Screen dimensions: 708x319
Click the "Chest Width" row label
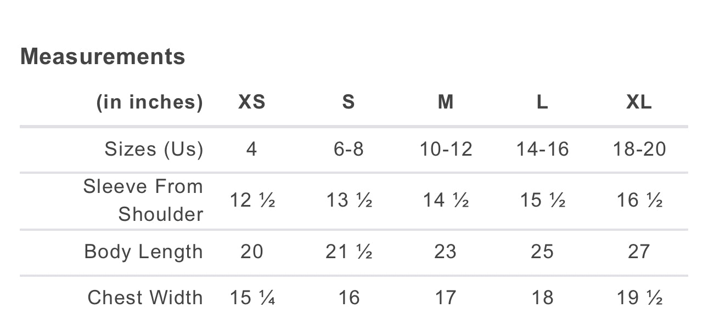click(x=145, y=298)
